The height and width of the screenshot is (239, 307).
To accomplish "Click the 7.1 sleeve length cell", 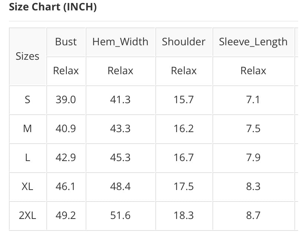I will coord(253,99).
